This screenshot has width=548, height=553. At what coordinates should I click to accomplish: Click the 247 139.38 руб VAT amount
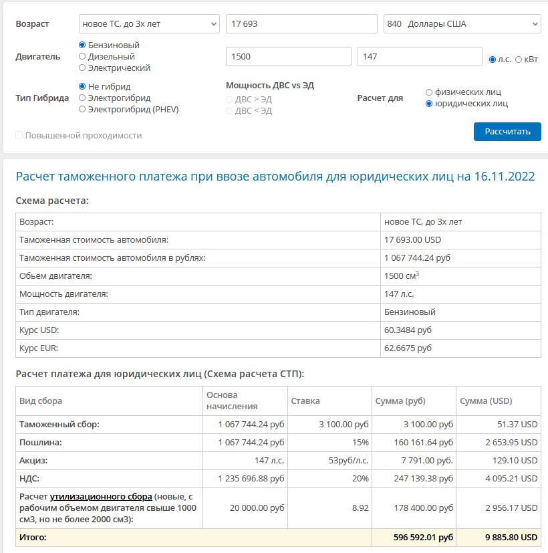(423, 479)
